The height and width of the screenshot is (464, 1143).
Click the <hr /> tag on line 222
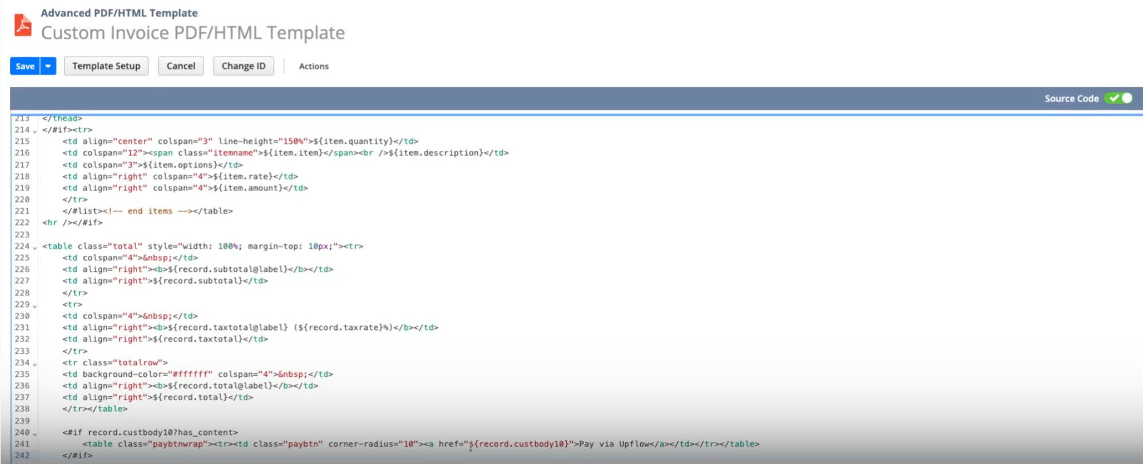pos(57,223)
